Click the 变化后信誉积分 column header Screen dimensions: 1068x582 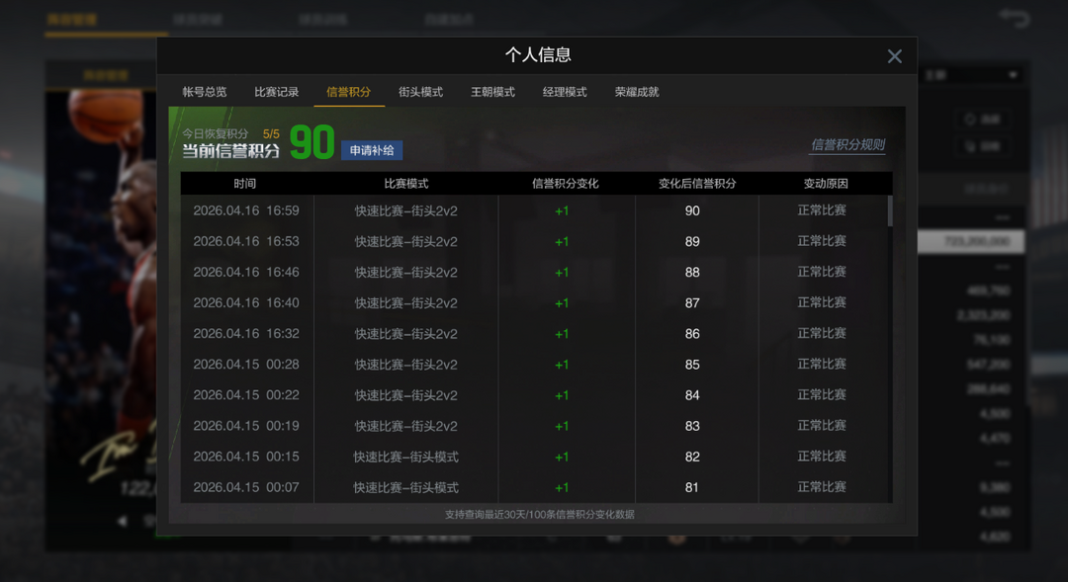click(697, 184)
